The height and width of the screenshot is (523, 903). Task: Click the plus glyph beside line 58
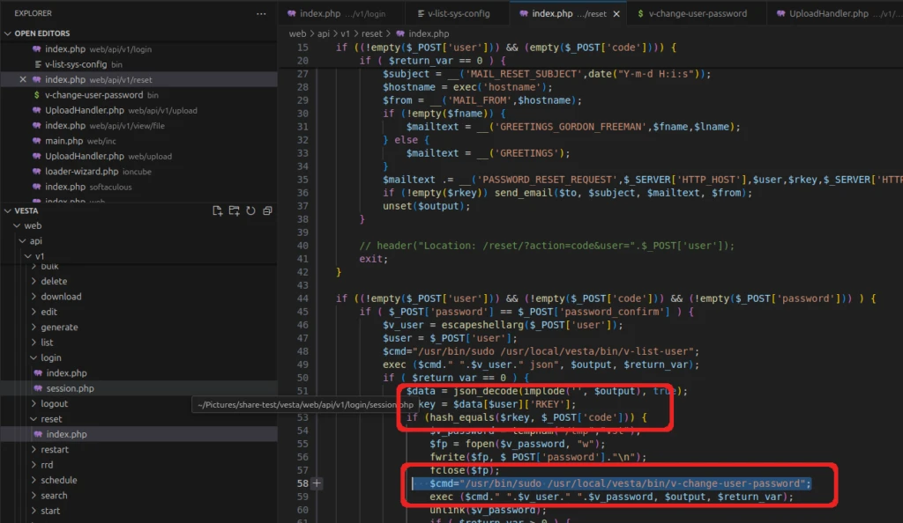coord(317,483)
